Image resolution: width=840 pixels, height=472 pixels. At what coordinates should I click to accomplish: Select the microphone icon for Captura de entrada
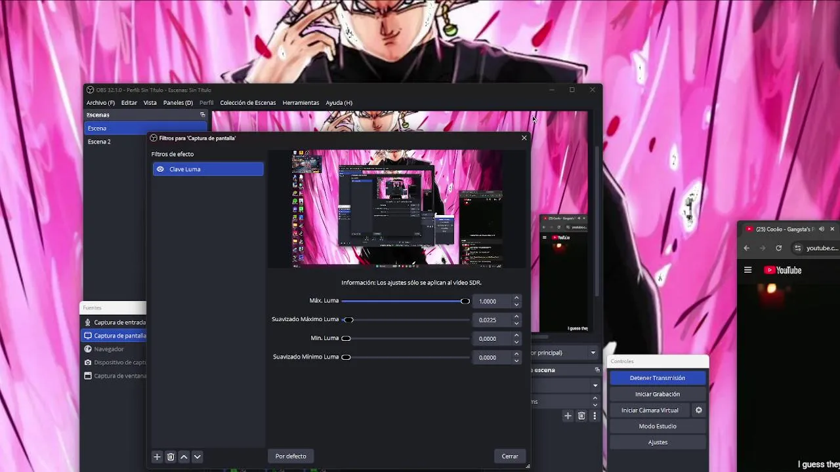tap(88, 323)
